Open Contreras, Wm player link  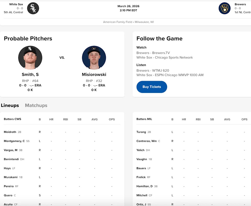(146, 141)
